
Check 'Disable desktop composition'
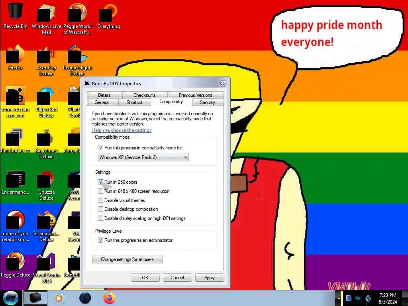click(100, 209)
